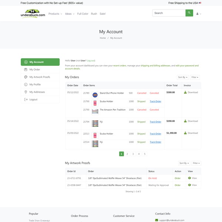Click eye icon for proof 23-6713-8791
Image resolution: width=222 pixels, height=222 pixels.
tap(189, 178)
